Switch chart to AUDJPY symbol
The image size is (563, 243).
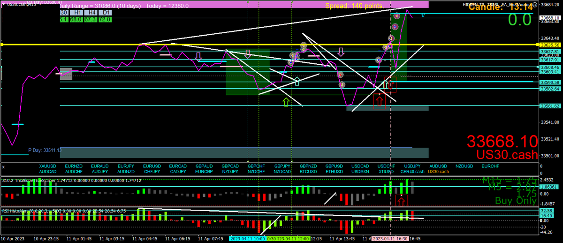click(x=100, y=172)
